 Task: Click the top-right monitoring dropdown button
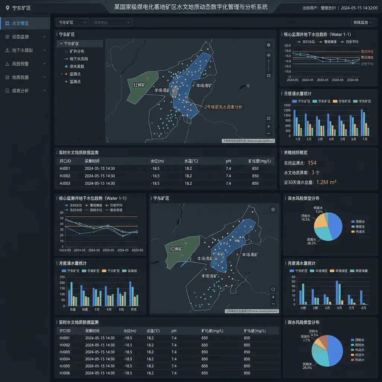coord(363,22)
